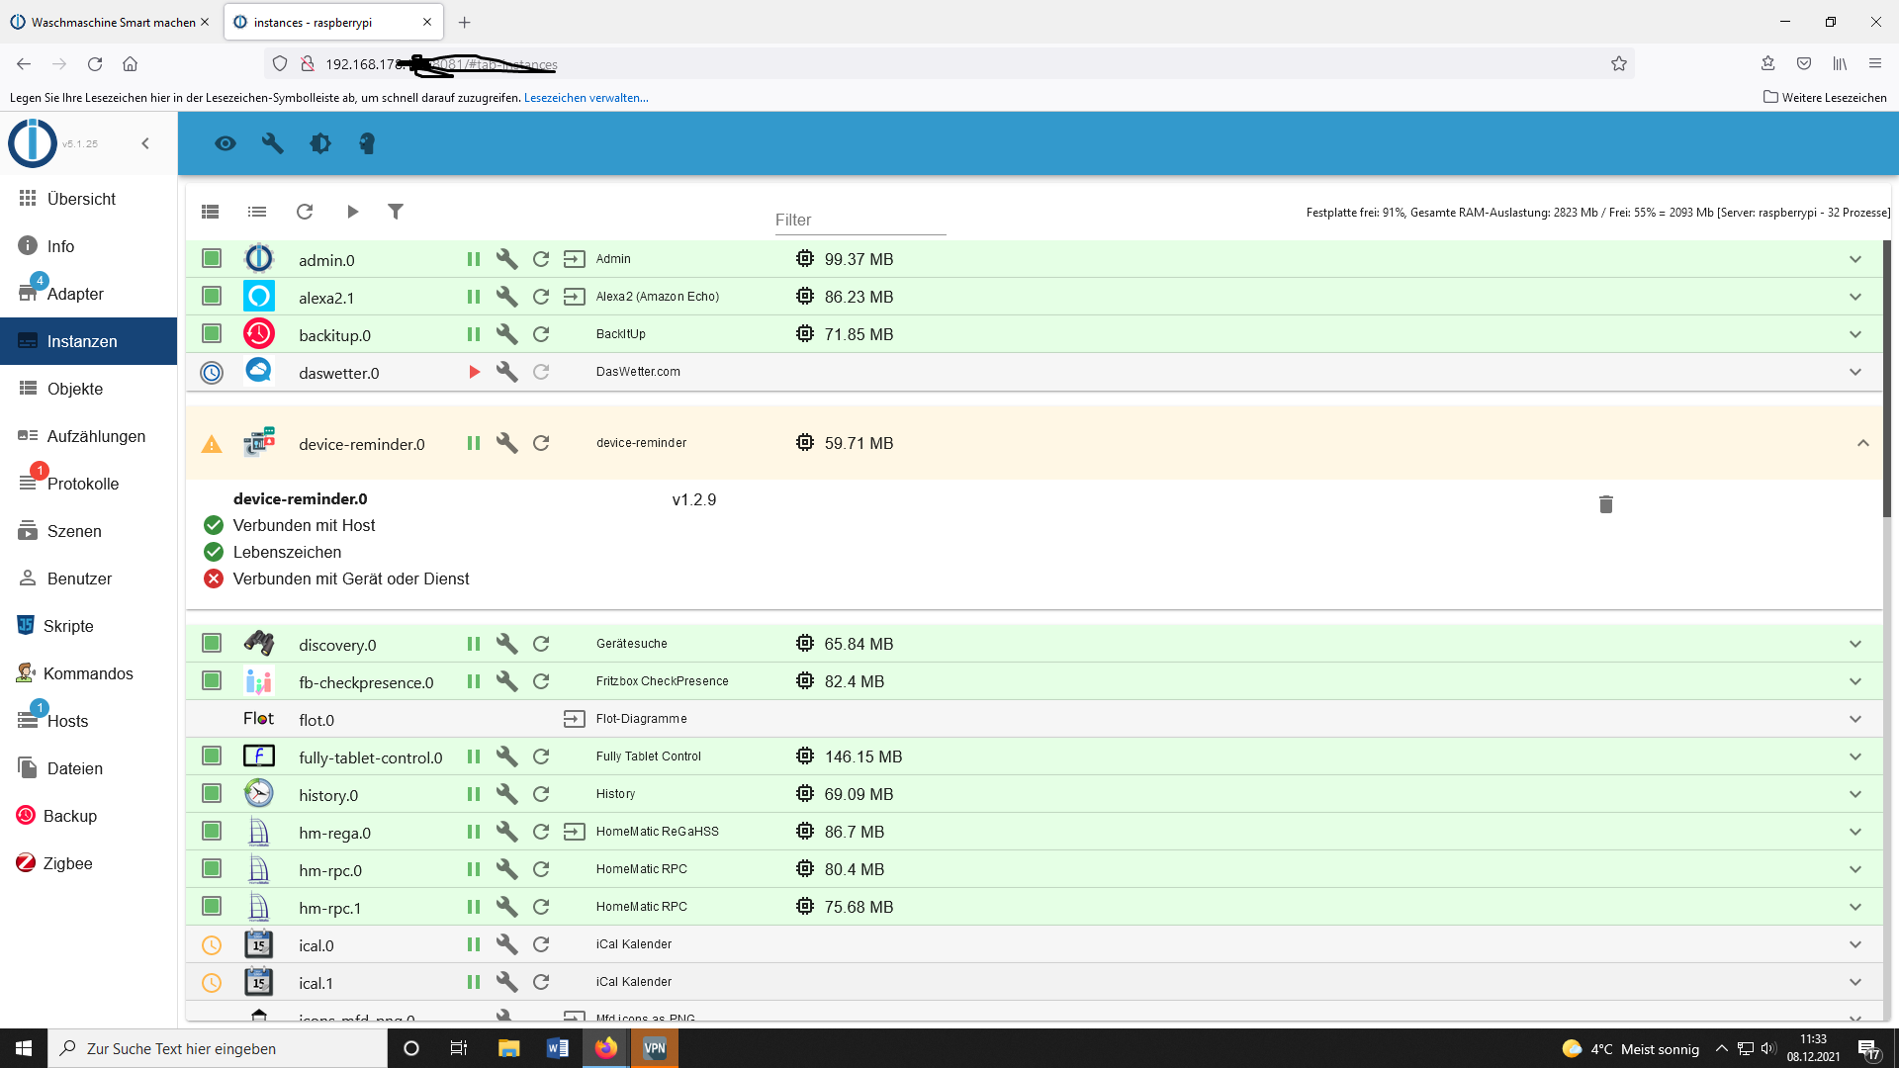
Task: Expand the backitup.0 row details
Action: coord(1855,334)
